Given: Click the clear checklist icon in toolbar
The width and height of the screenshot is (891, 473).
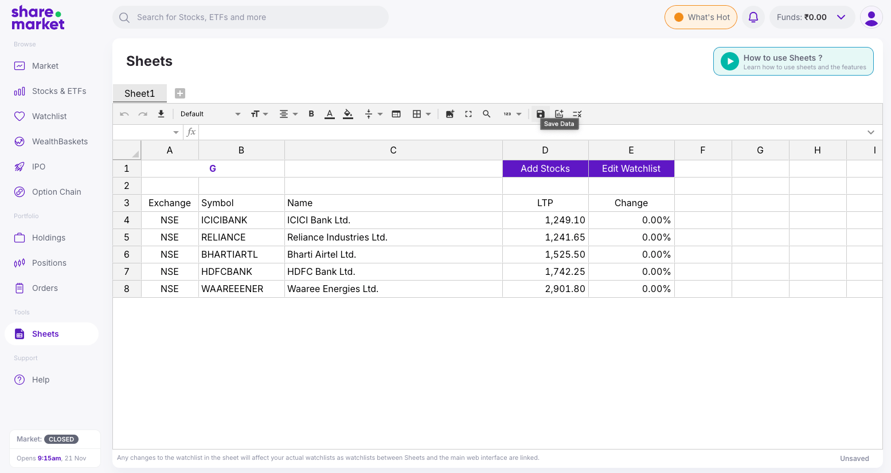Looking at the screenshot, I should (x=577, y=114).
